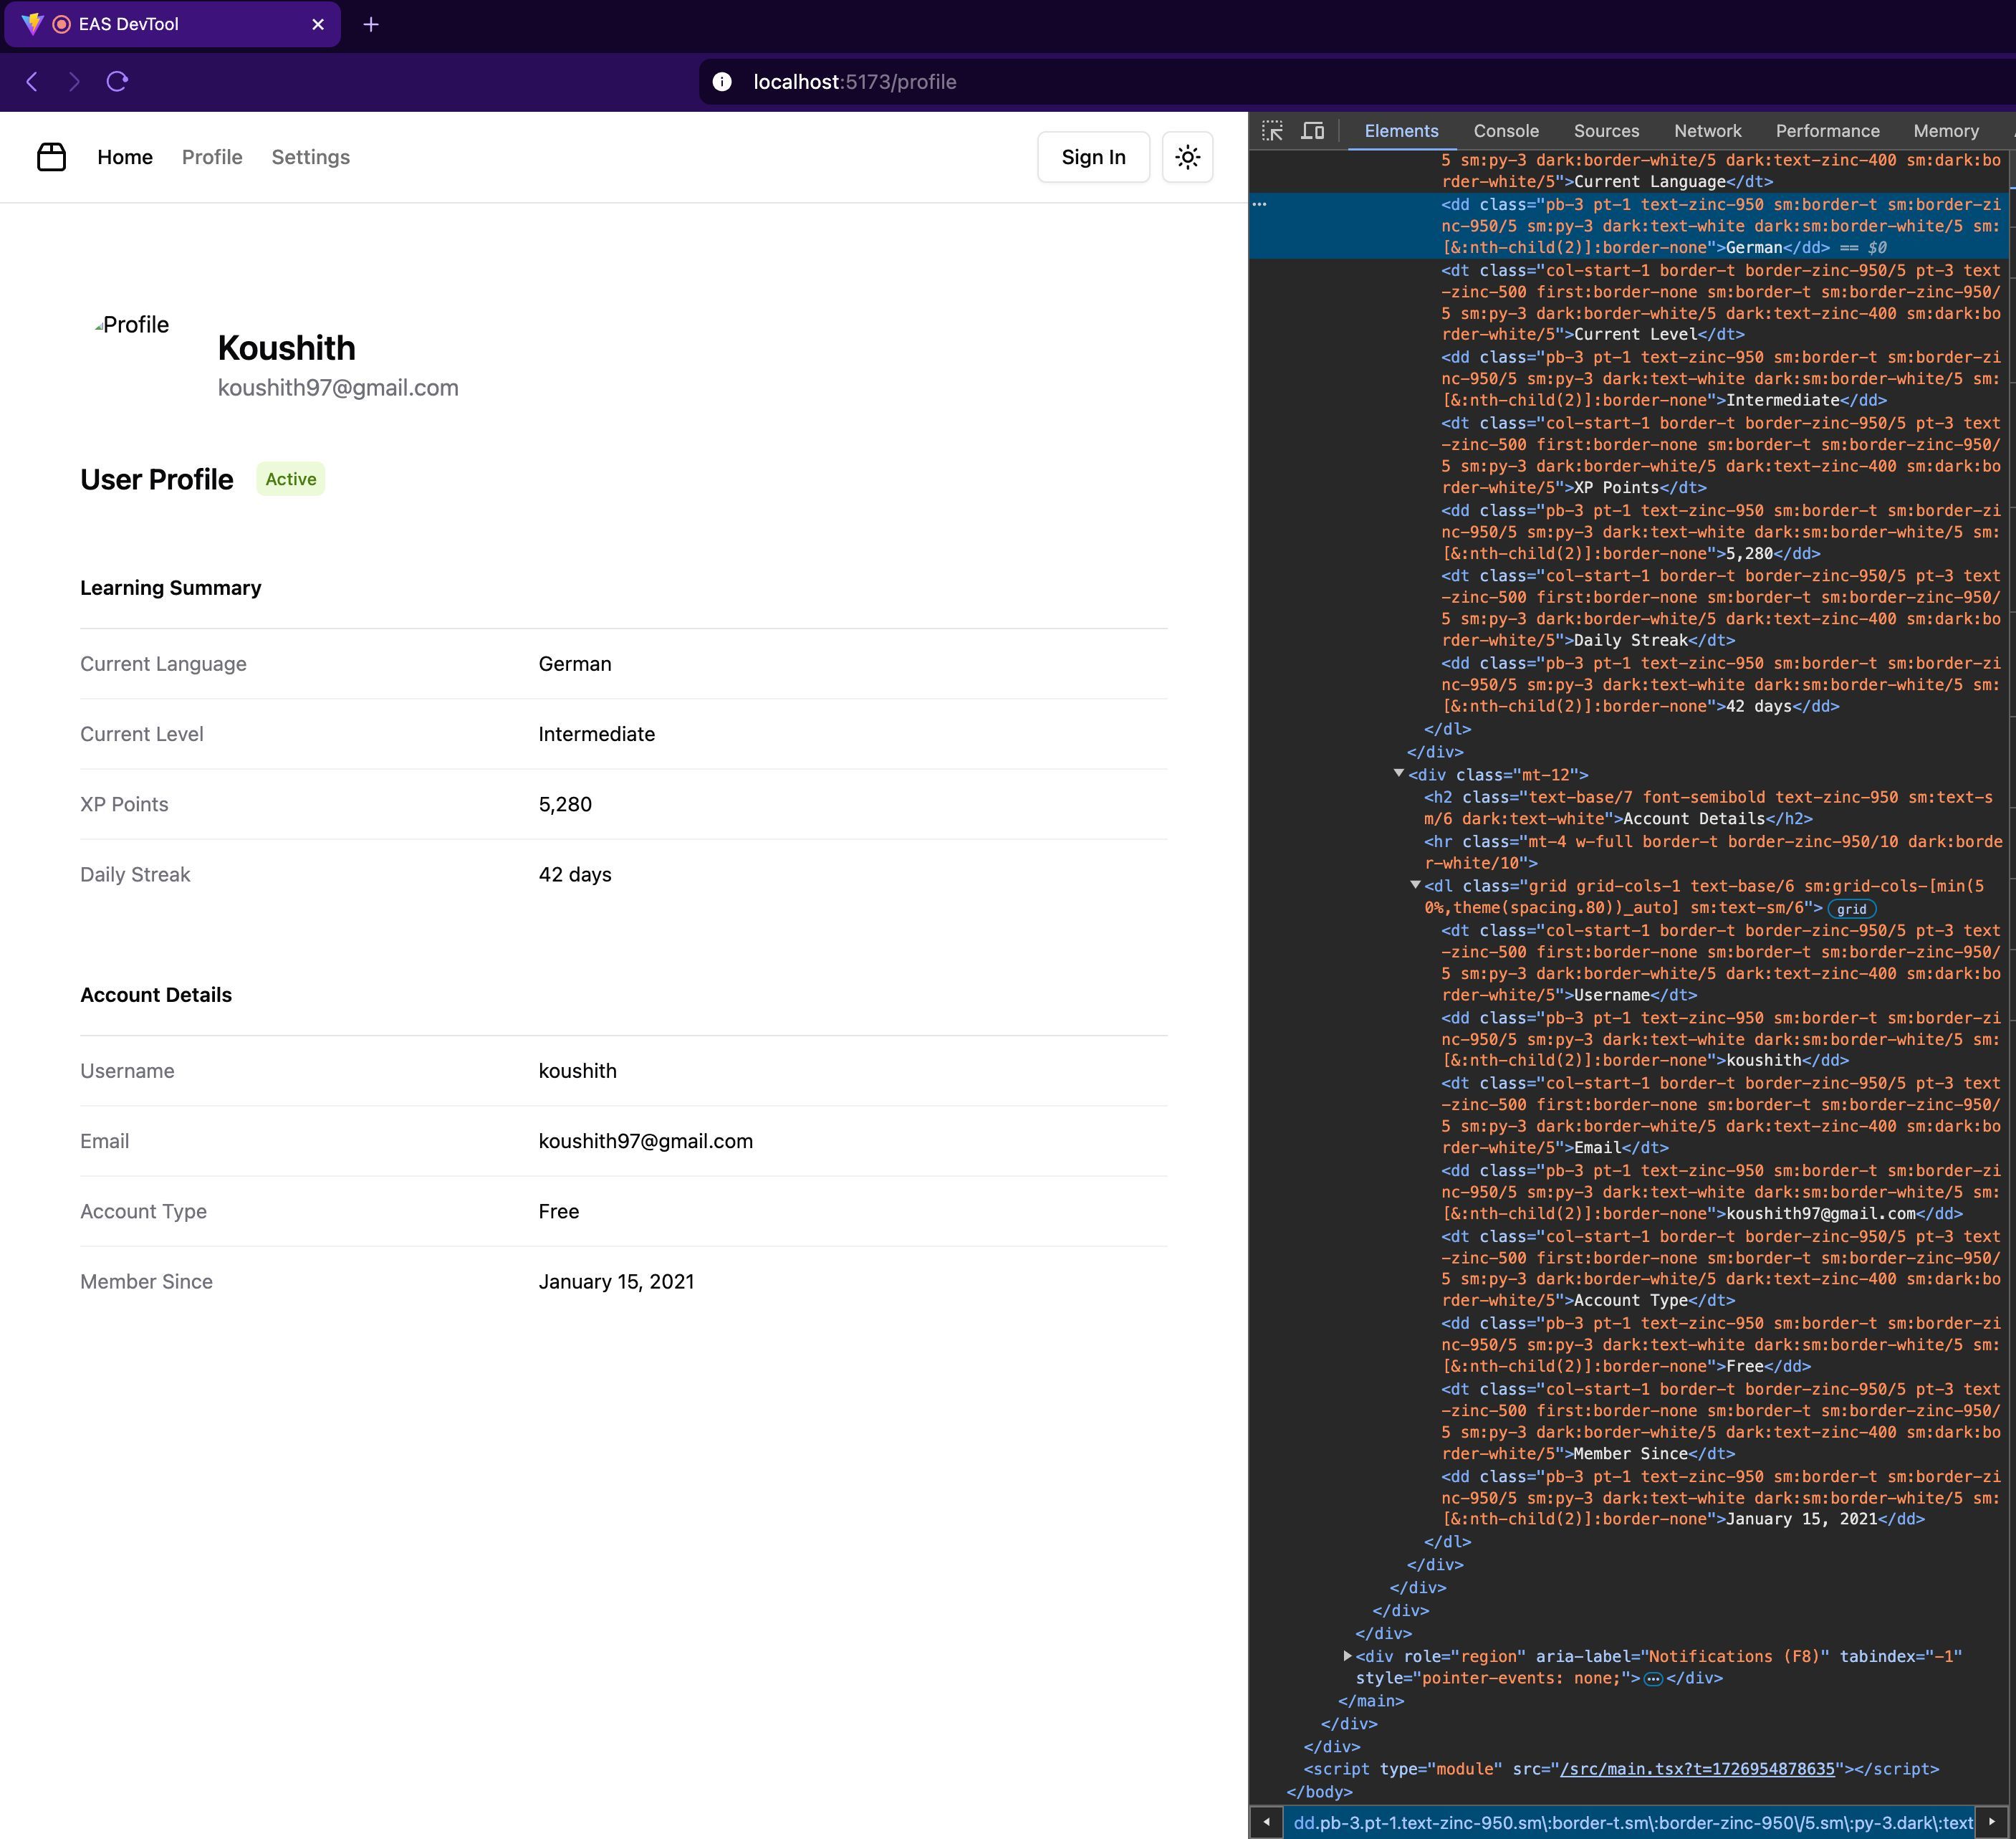Viewport: 2016px width, 1839px height.
Task: Click the Home navigation link
Action: coord(125,156)
